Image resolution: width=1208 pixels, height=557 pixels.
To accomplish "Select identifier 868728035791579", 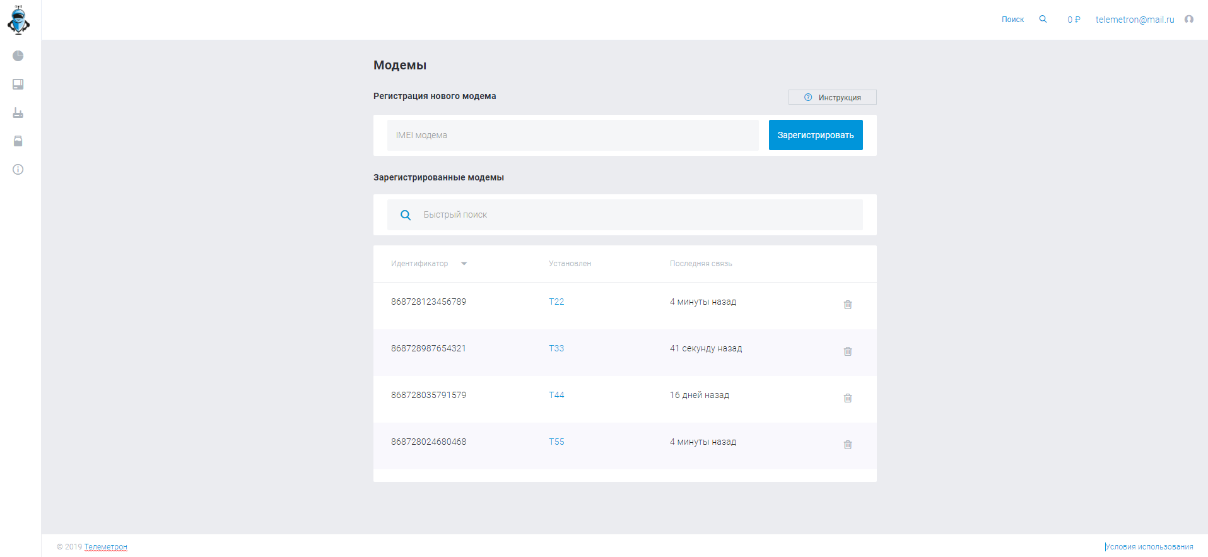I will (428, 395).
